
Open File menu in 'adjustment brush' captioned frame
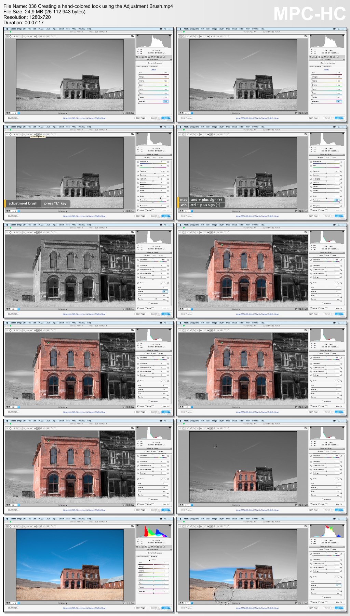(x=29, y=127)
